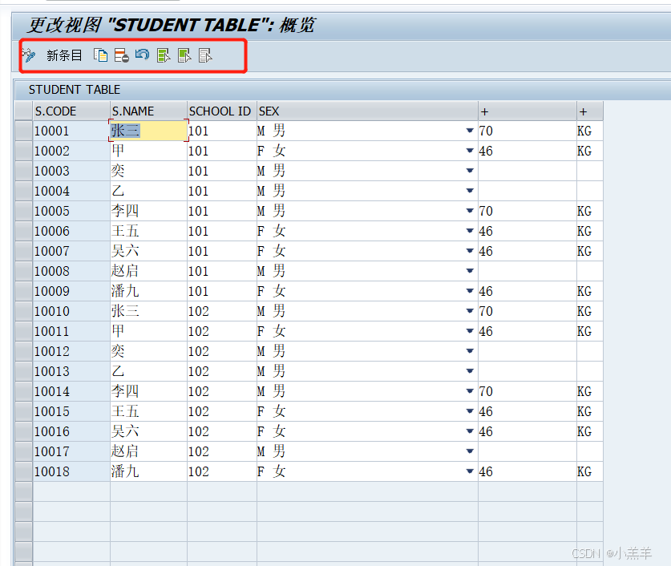Viewport: 671px width, 566px height.
Task: Click the KG unit cell in row 10018
Action: click(590, 471)
